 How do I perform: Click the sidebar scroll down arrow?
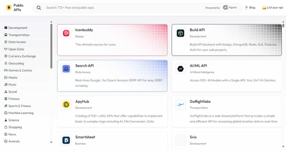[51, 142]
